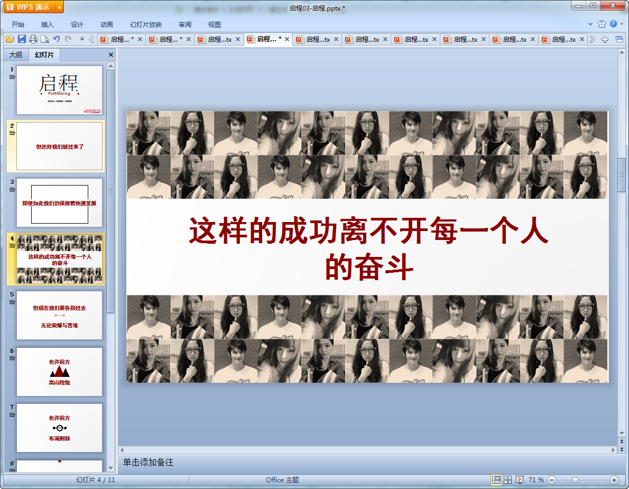Open the tab list window icon
The height and width of the screenshot is (489, 629).
pyautogui.click(x=619, y=39)
